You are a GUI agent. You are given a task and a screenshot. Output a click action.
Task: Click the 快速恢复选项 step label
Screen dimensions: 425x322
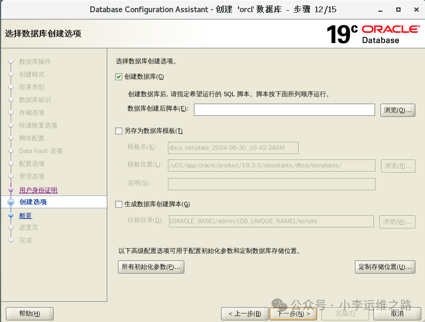38,125
